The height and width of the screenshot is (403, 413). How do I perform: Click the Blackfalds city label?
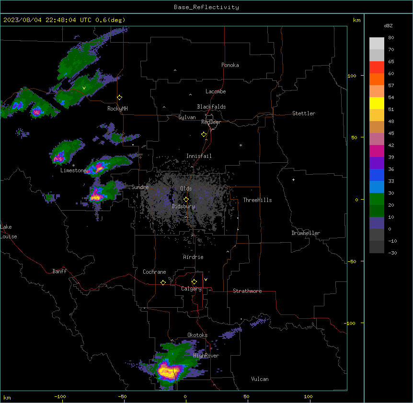211,107
